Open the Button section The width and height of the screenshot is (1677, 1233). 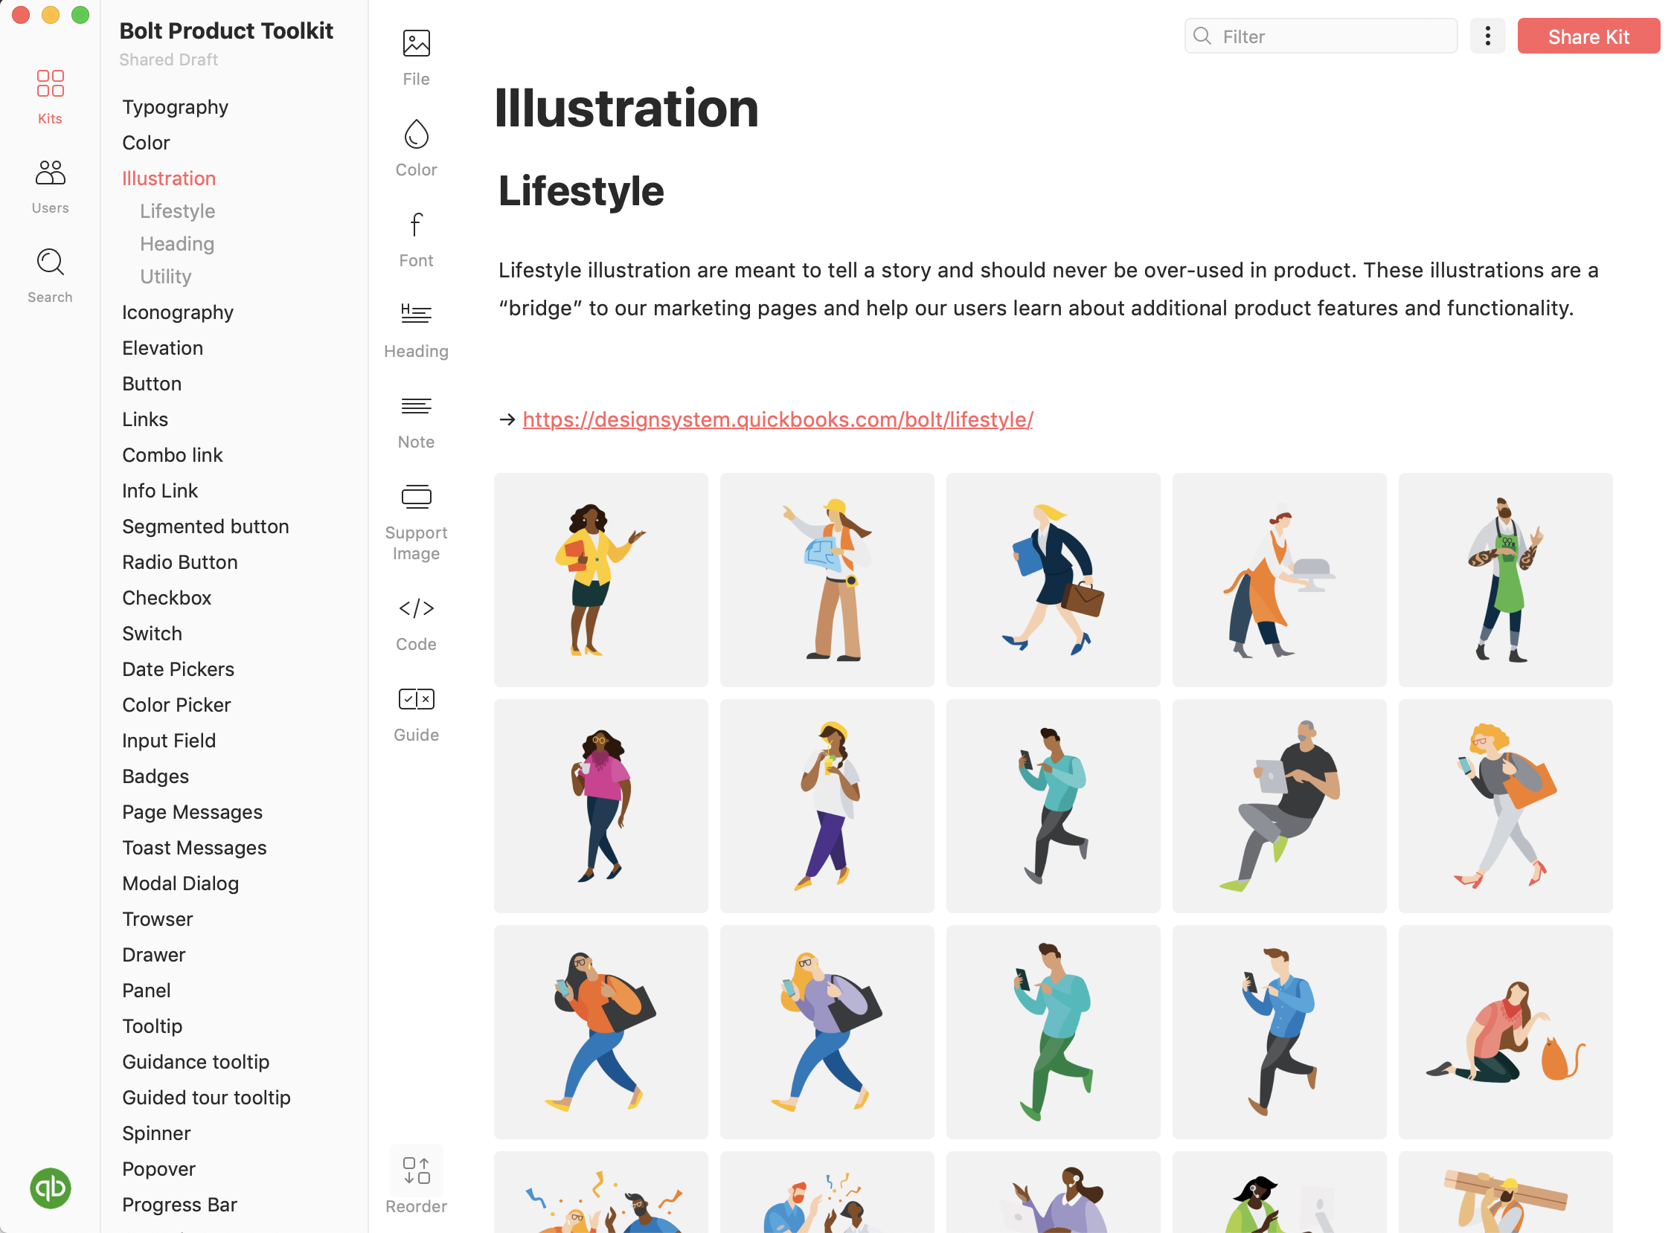[x=152, y=384]
